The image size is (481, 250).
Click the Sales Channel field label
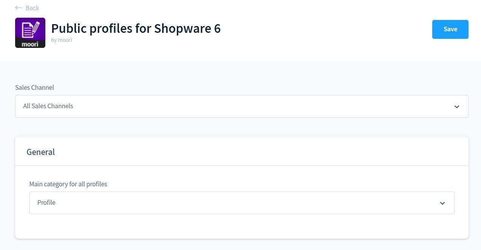coord(34,87)
